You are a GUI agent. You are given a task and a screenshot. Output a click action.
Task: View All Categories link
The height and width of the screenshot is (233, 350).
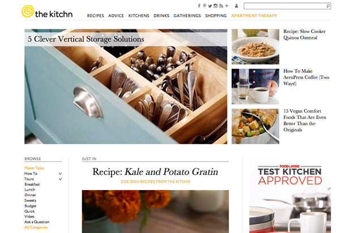pyautogui.click(x=36, y=227)
